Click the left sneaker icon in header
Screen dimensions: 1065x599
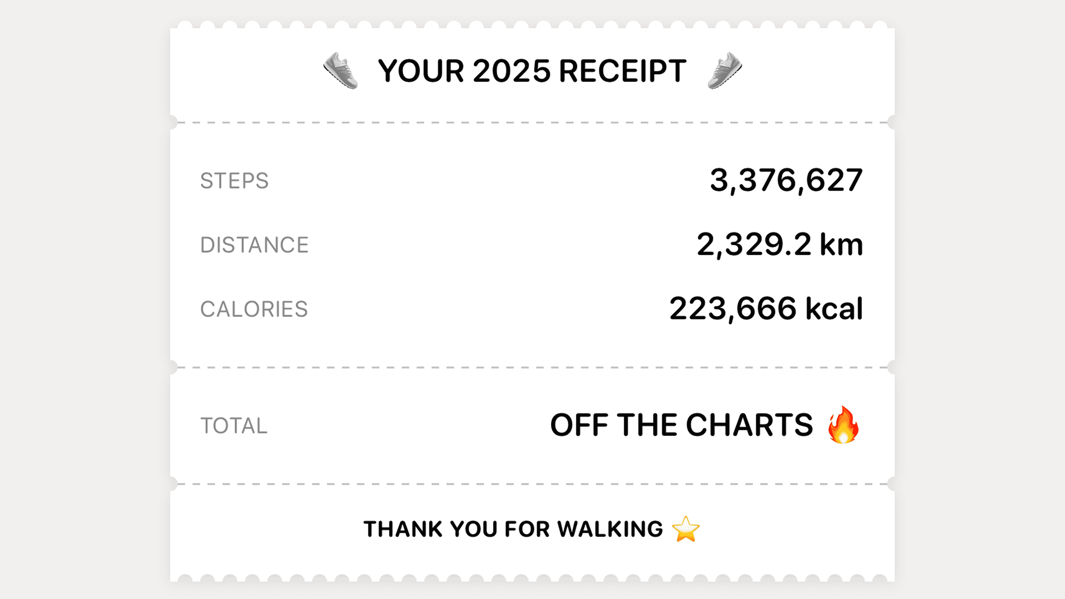coord(340,70)
